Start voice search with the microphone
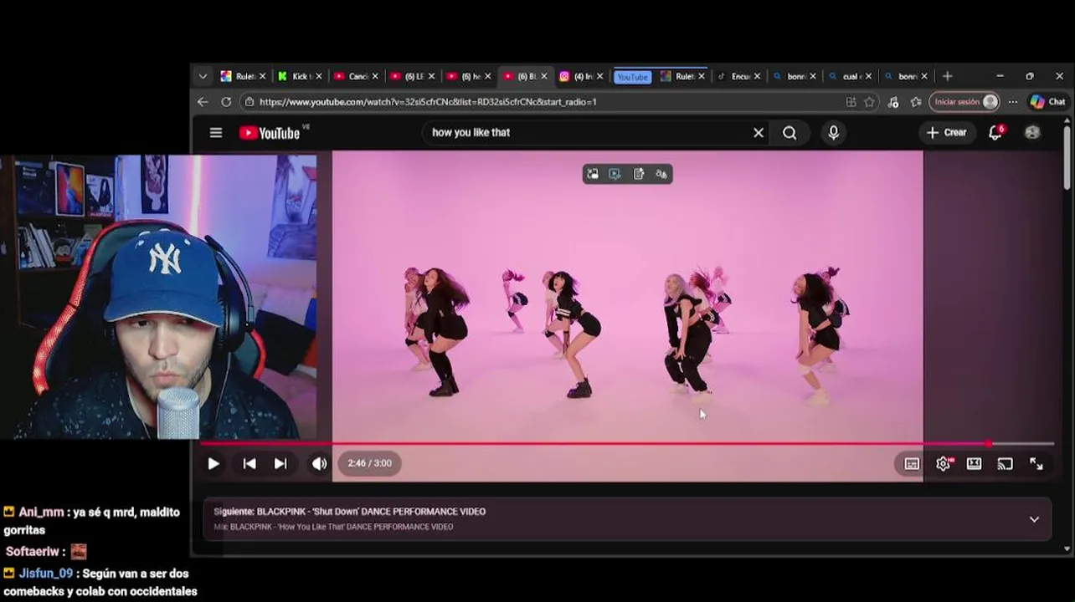 833,132
